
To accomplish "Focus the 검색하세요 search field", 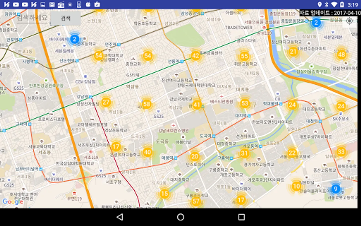I will [32, 18].
